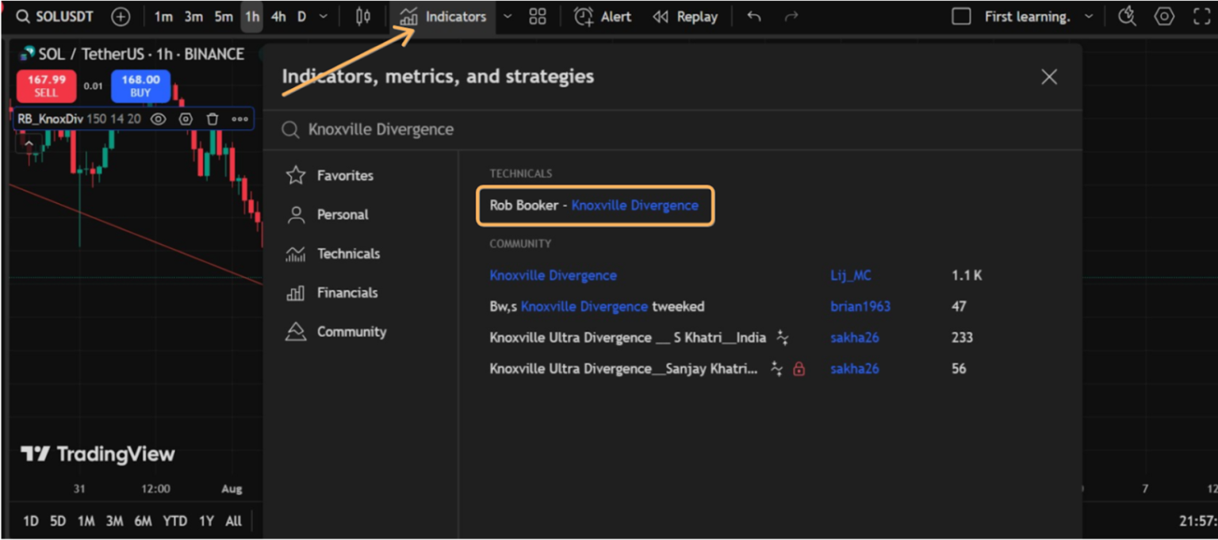
Task: Start bar Replay mode
Action: [685, 17]
